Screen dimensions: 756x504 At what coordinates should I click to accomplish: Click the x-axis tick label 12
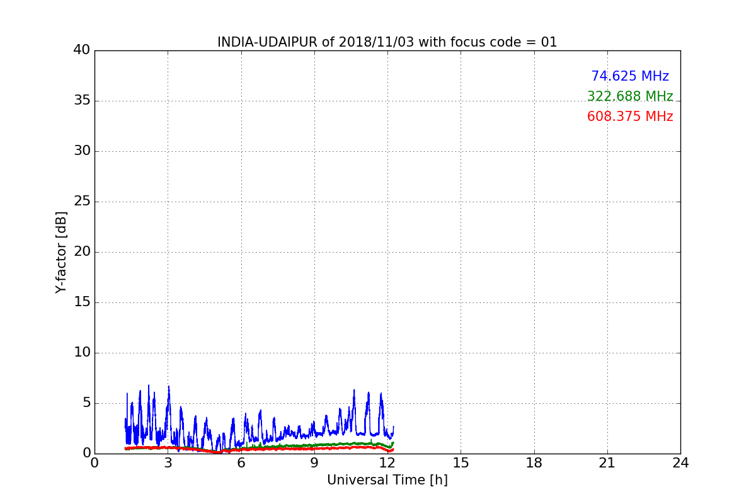click(x=387, y=462)
